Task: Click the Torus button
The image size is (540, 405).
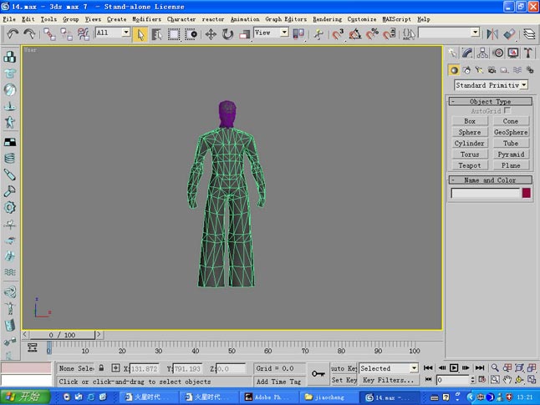Action: pyautogui.click(x=470, y=154)
